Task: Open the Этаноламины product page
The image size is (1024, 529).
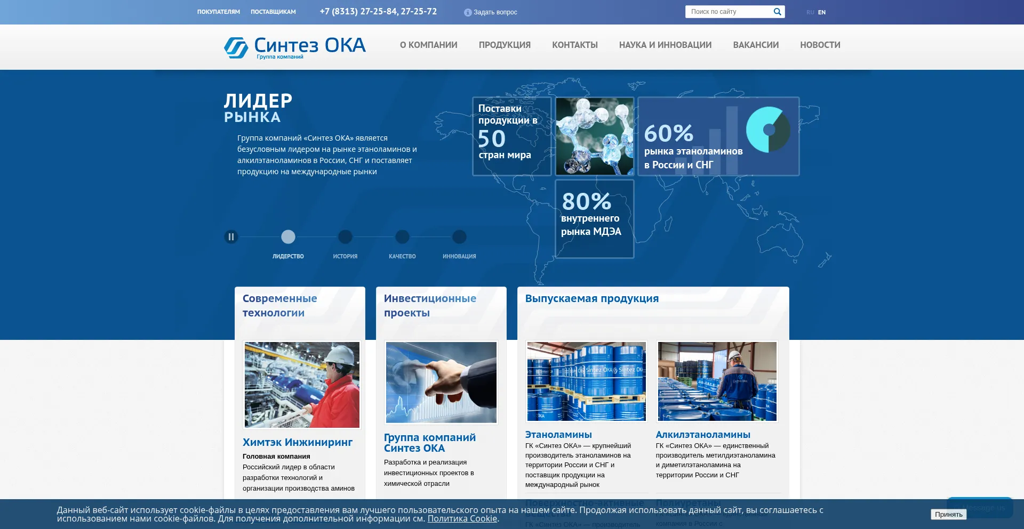Action: tap(558, 435)
